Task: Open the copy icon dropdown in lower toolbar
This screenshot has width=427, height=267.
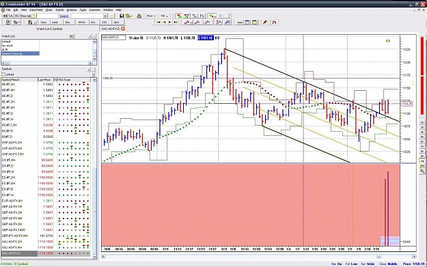Action: click(x=18, y=23)
